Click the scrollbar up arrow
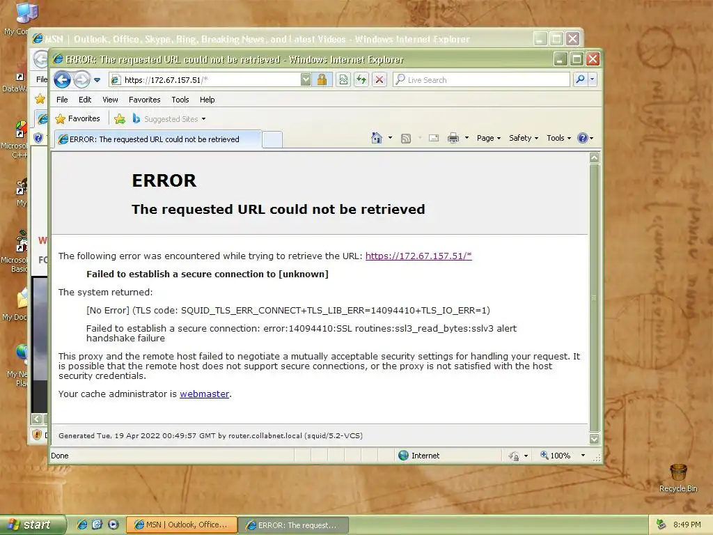713x535 pixels. tap(595, 158)
